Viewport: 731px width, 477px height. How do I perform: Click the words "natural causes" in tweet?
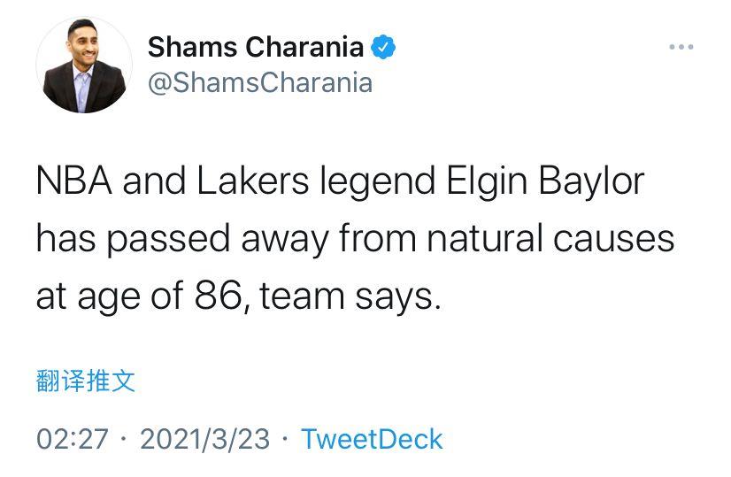point(550,239)
